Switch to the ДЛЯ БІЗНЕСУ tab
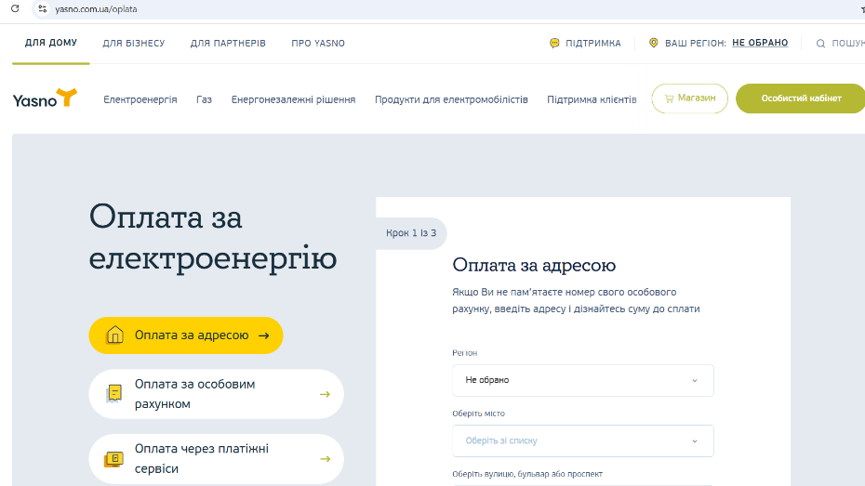This screenshot has height=486, width=865. 133,43
